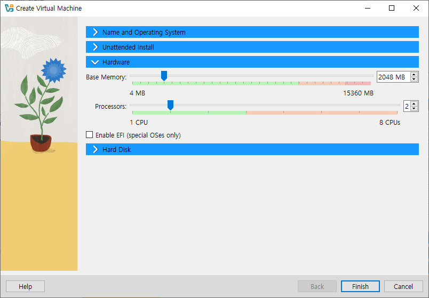Screen dimensions: 429x298
Task: Maximize the Create Virtual Machine window
Action: coord(392,8)
